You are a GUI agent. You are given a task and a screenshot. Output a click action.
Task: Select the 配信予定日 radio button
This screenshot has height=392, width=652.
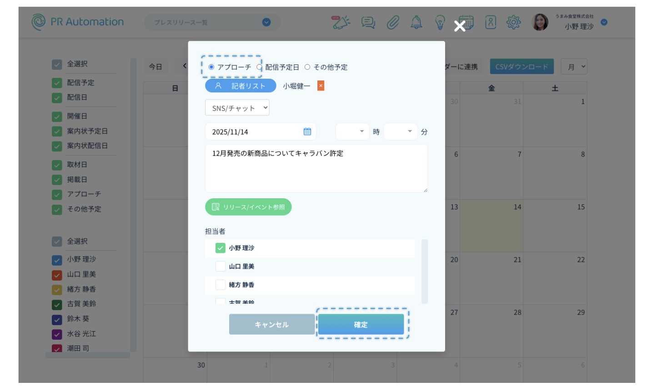(x=260, y=67)
